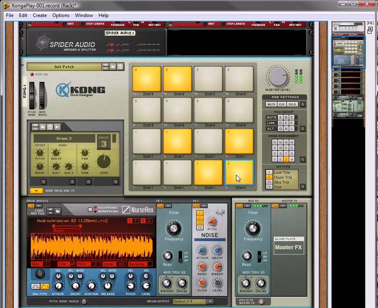Click the Q button below Pan and Tone knobs
Image resolution: width=378 pixels, height=308 pixels.
click(x=88, y=182)
